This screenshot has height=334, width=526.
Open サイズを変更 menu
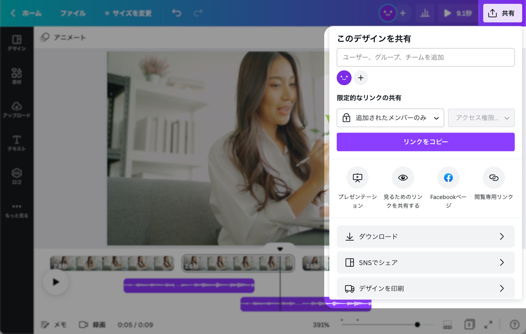pos(128,13)
